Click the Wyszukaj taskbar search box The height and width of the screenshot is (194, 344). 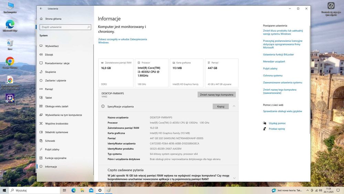coord(34,190)
